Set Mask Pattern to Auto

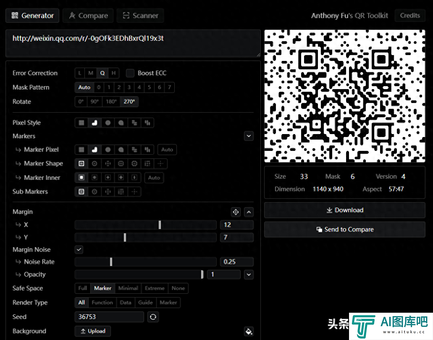pos(84,87)
